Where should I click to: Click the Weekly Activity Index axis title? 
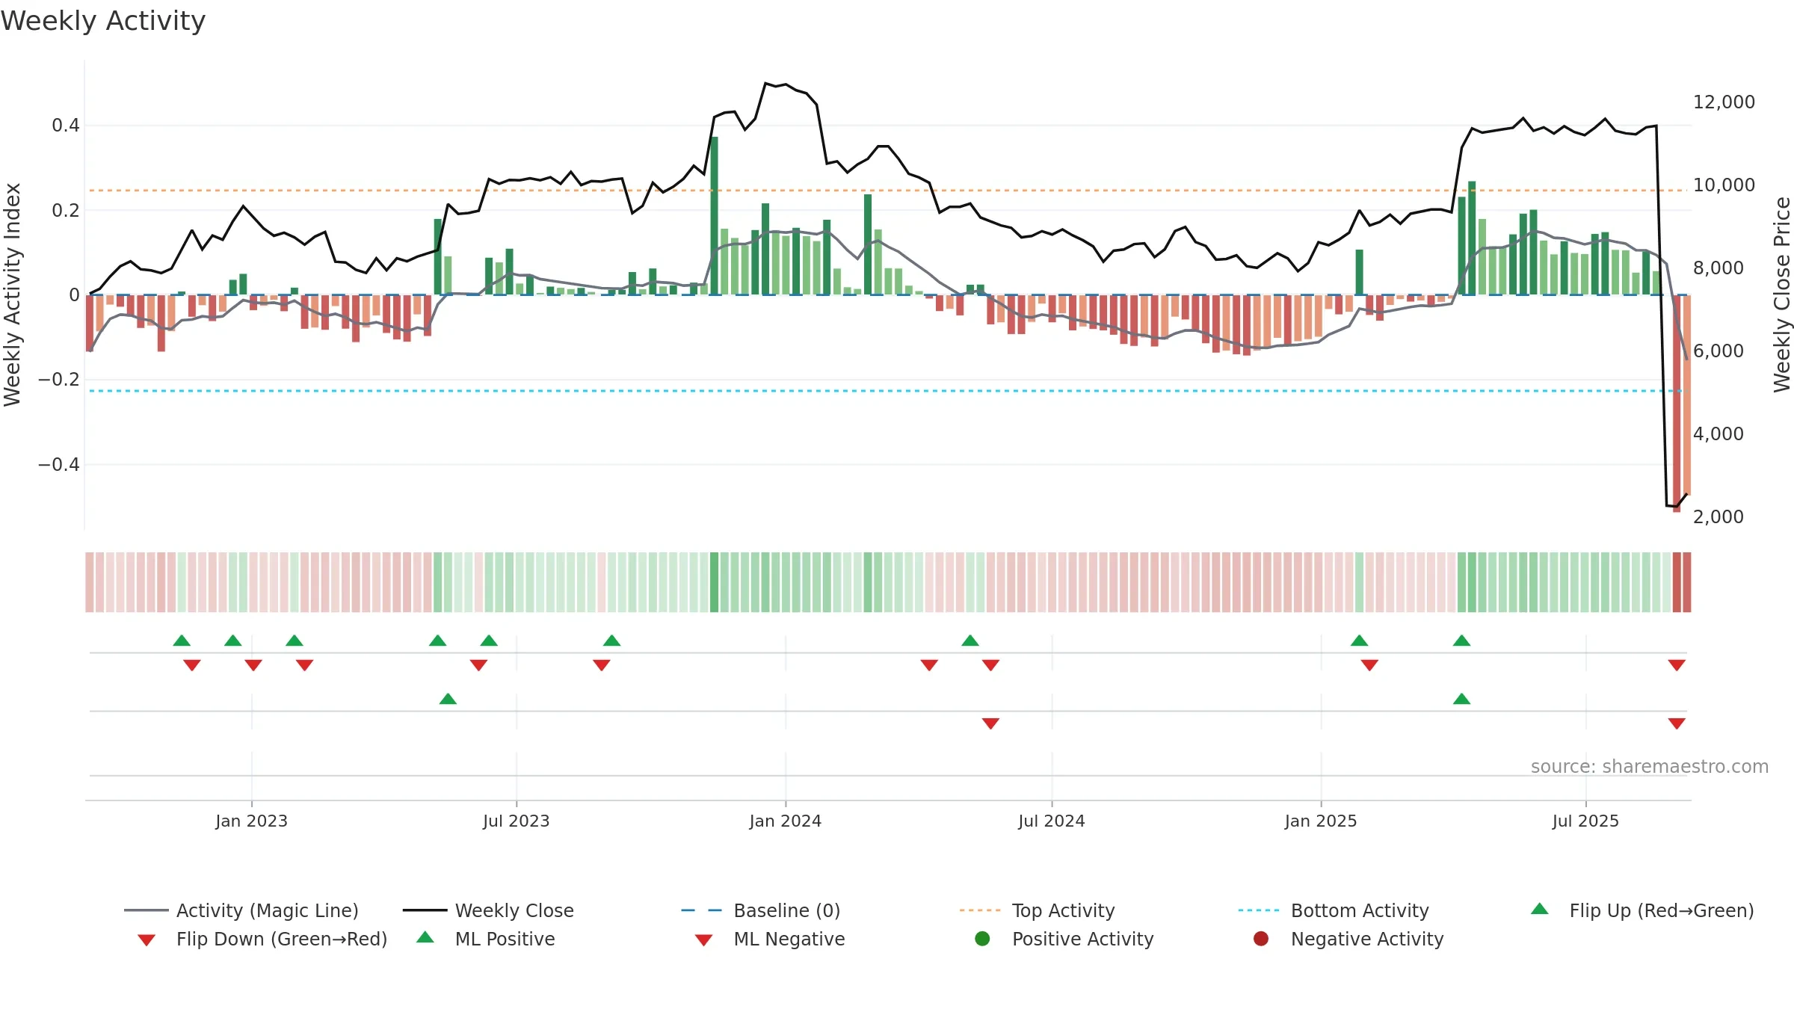pyautogui.click(x=12, y=294)
